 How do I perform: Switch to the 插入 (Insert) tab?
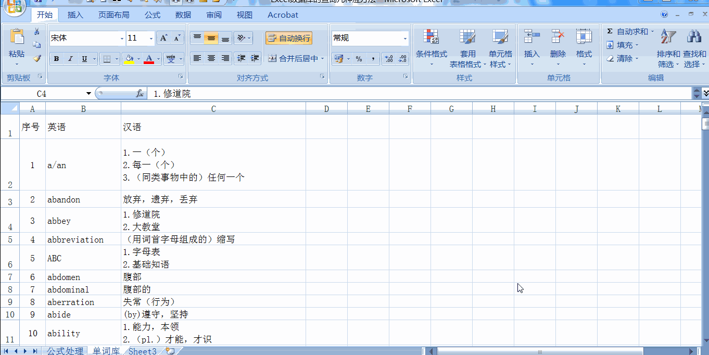75,15
